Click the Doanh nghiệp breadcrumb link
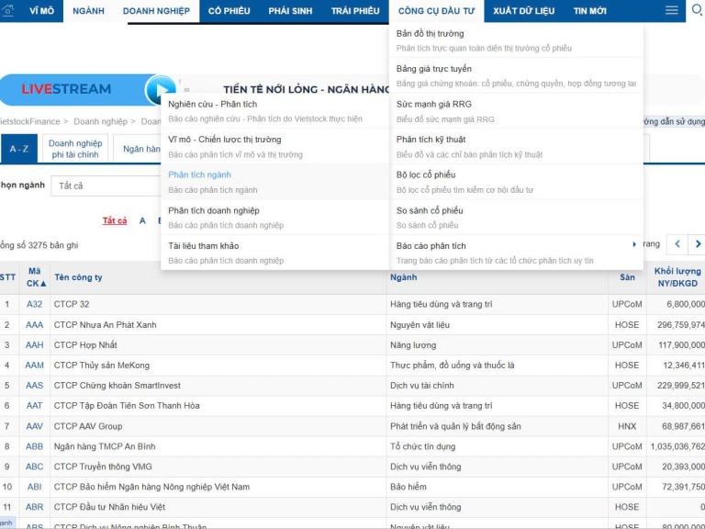 coord(100,121)
